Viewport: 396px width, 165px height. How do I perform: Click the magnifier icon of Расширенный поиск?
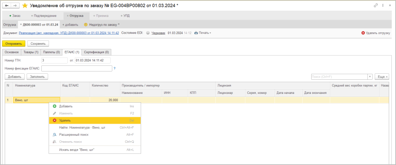point(54,135)
